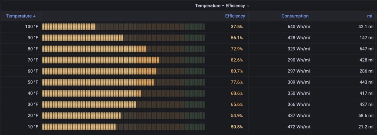Click the 50 °F temperature cell

point(33,82)
